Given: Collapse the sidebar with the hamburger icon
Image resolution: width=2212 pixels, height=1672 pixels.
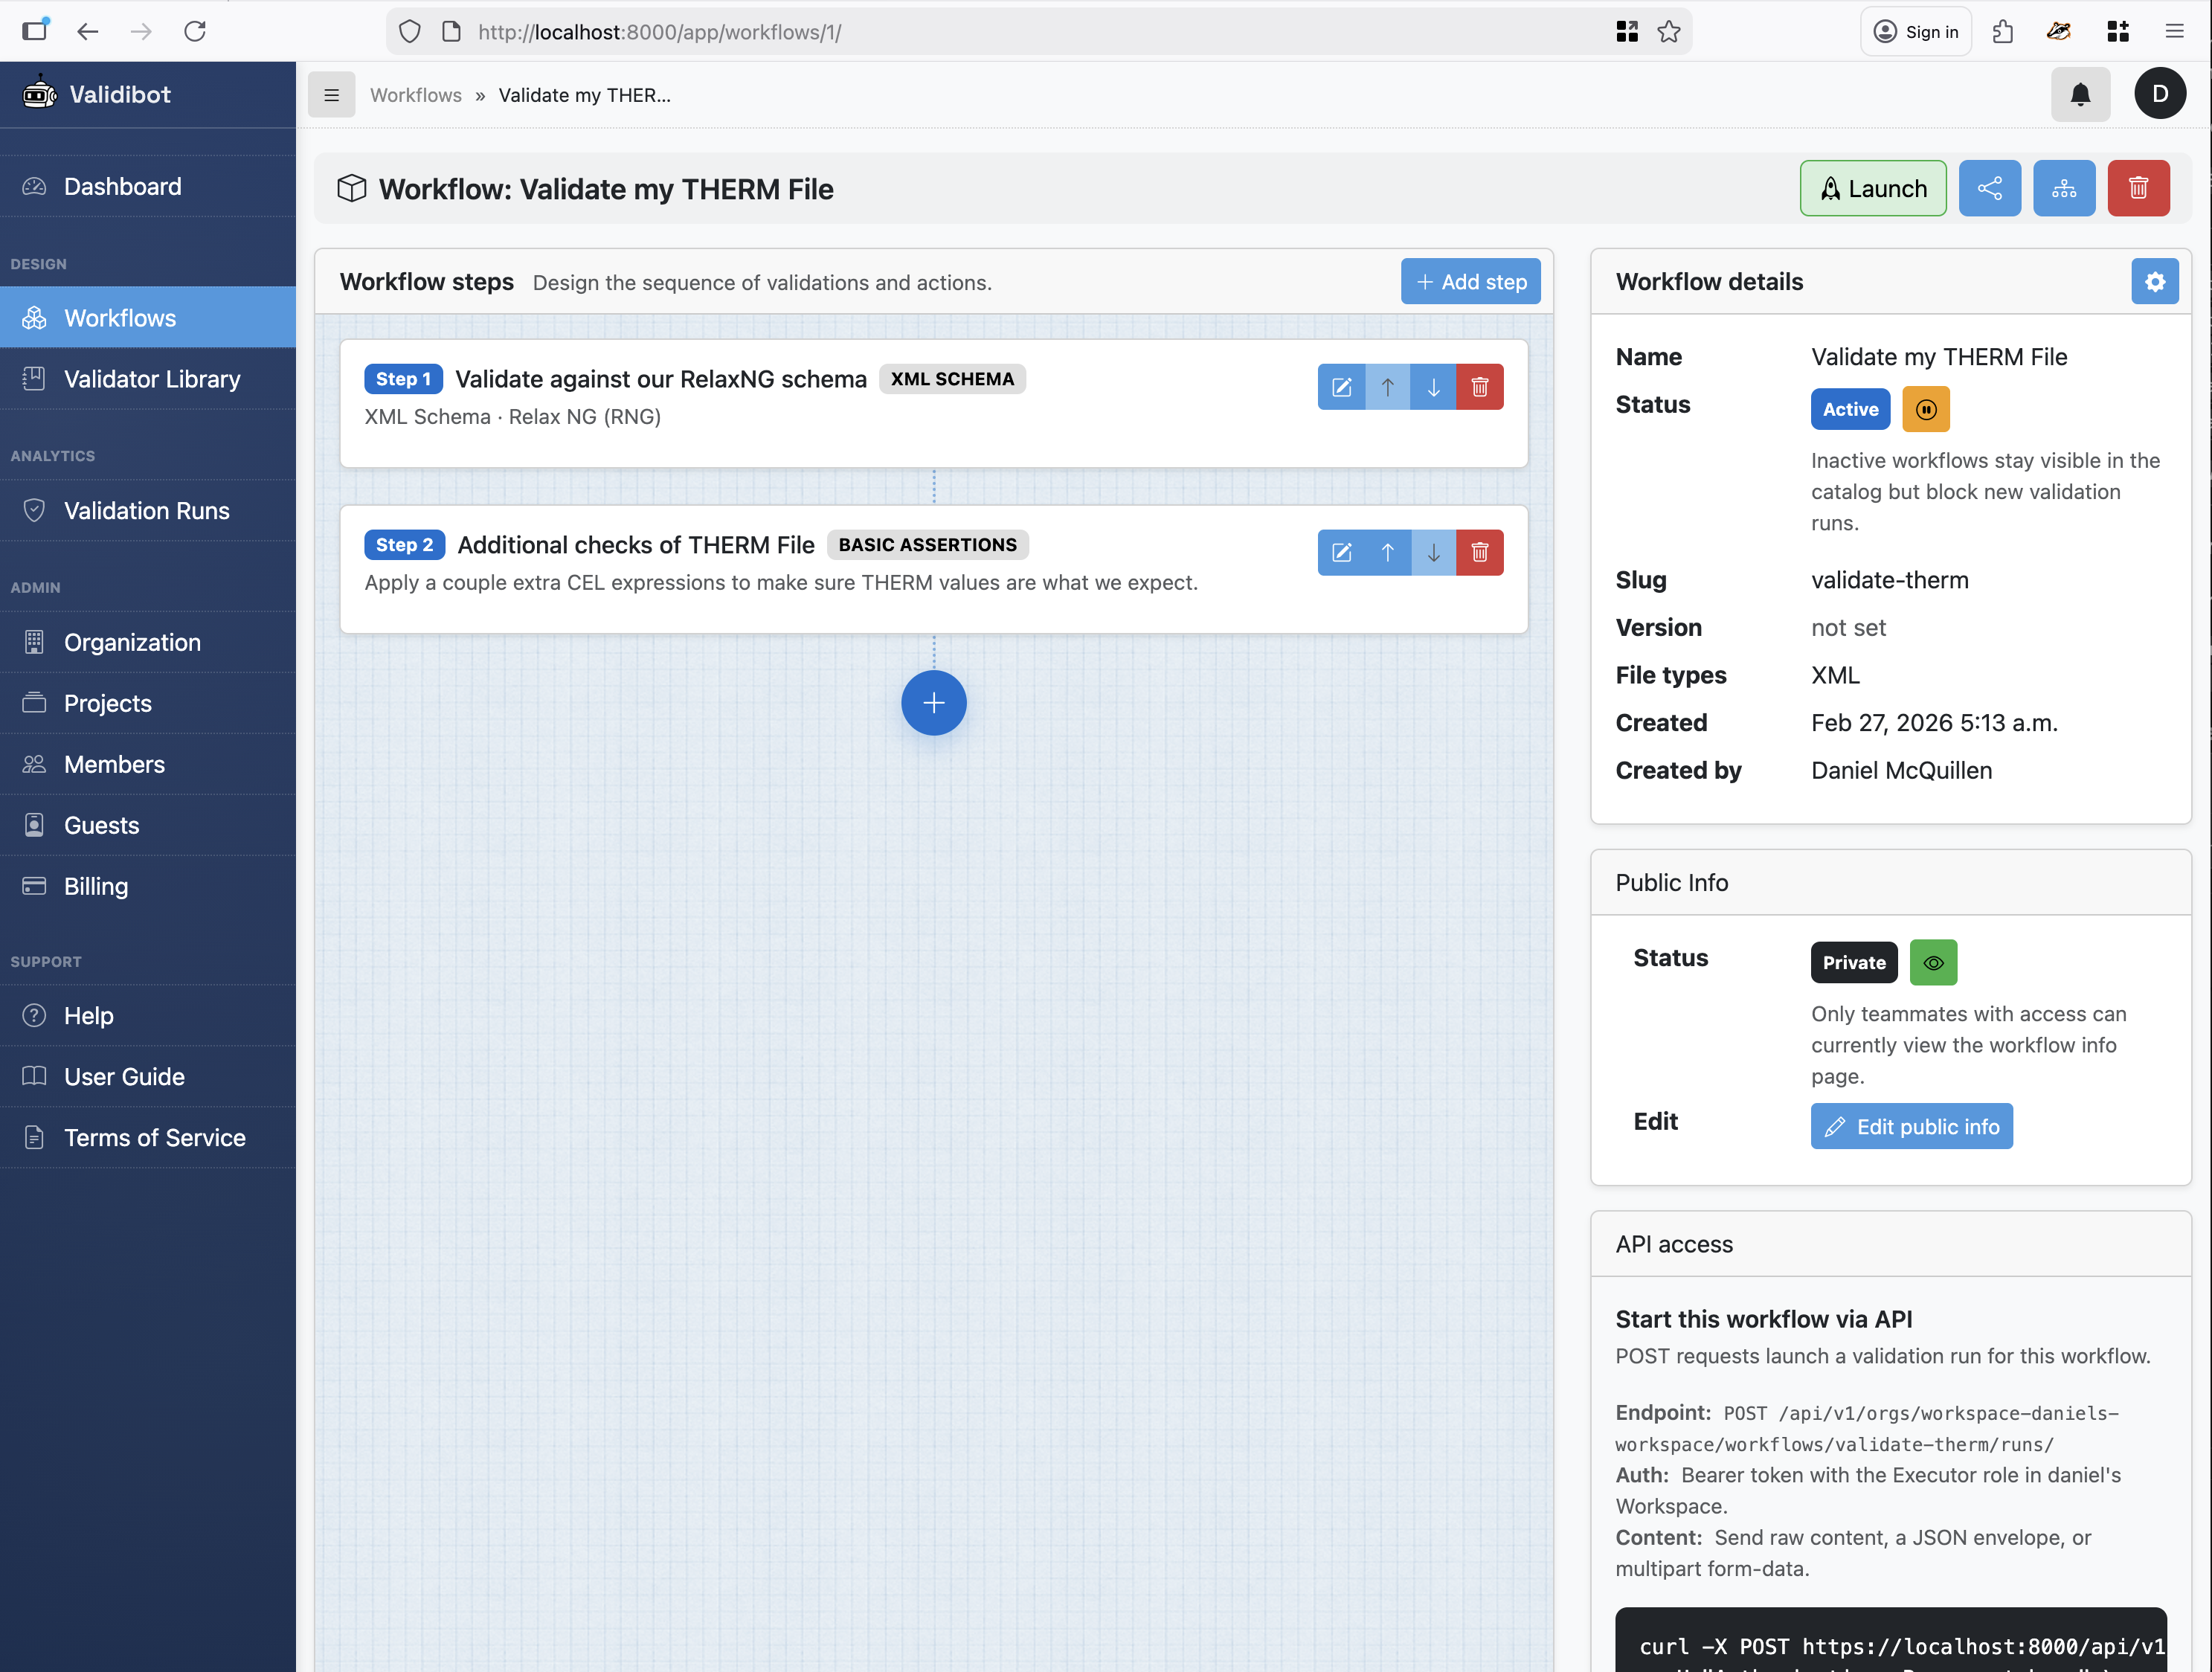Looking at the screenshot, I should (330, 94).
